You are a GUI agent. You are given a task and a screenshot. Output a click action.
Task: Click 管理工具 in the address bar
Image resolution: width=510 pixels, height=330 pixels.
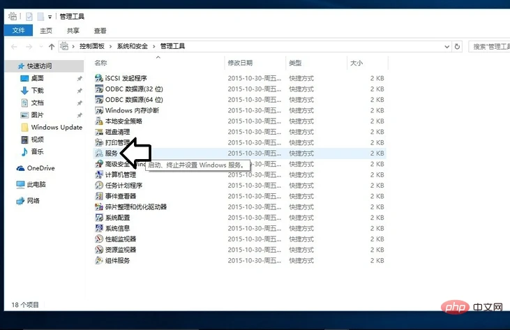tap(172, 46)
